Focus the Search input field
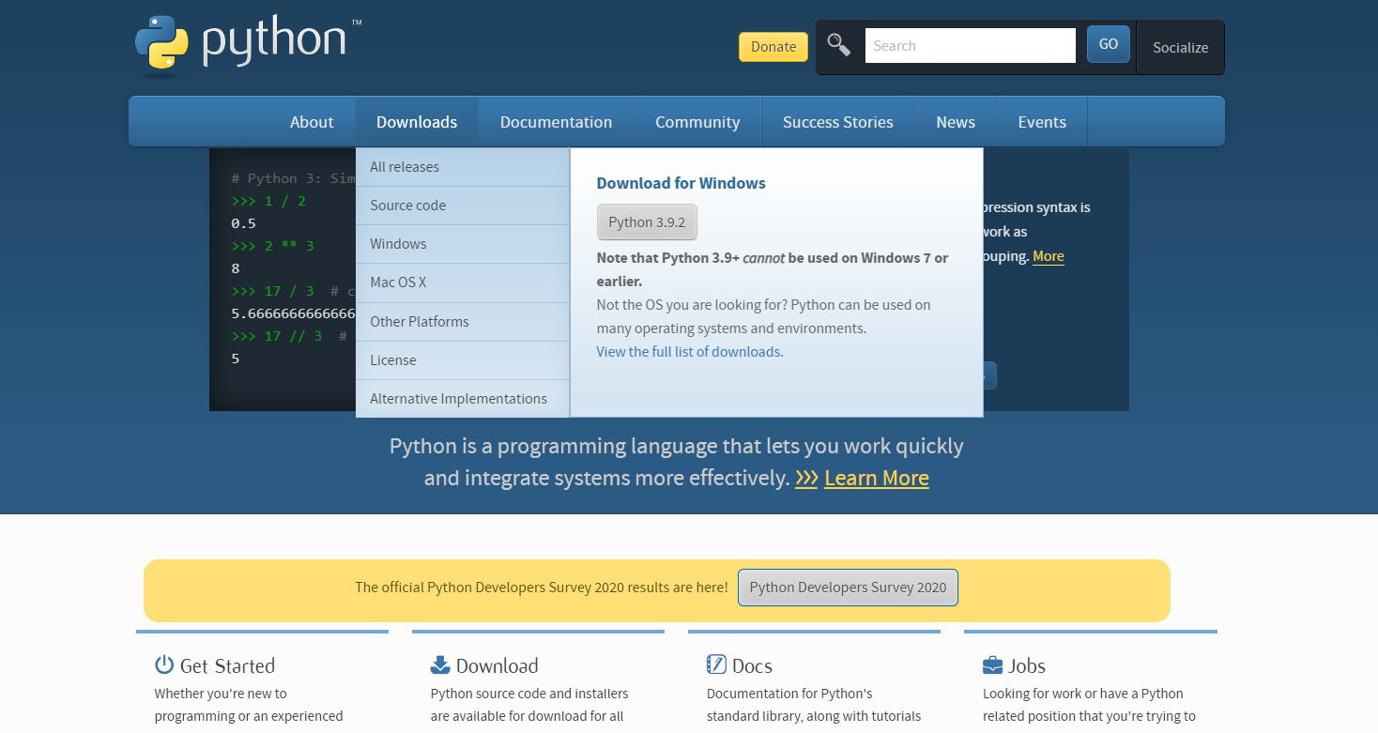1378x733 pixels. 971,45
